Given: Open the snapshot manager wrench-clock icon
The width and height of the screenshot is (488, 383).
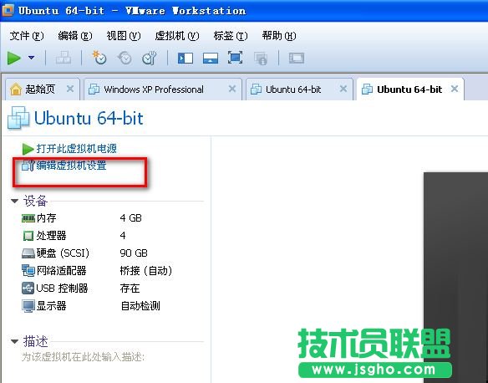Looking at the screenshot, I should pos(149,58).
